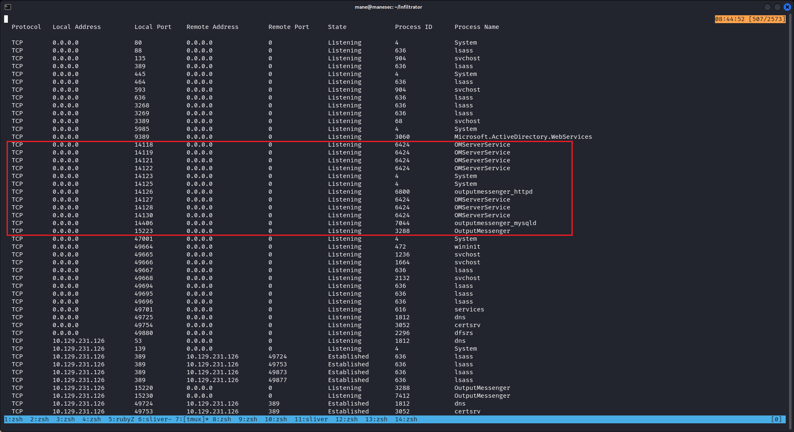This screenshot has width=794, height=432.
Task: Switch to tmux window 6:sliver-
Action: pos(155,419)
